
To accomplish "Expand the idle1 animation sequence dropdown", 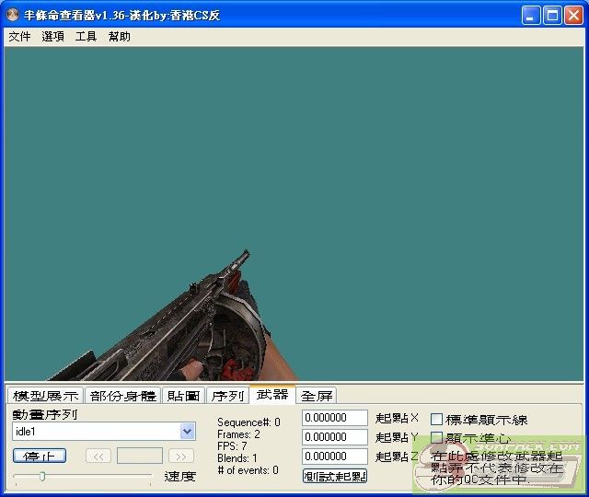I will pyautogui.click(x=188, y=432).
